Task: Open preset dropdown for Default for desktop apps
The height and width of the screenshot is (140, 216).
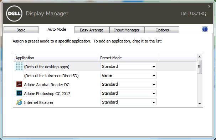Action: pyautogui.click(x=129, y=66)
